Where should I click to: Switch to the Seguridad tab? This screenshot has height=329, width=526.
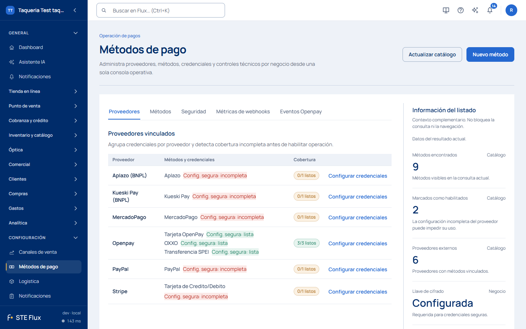coord(194,111)
